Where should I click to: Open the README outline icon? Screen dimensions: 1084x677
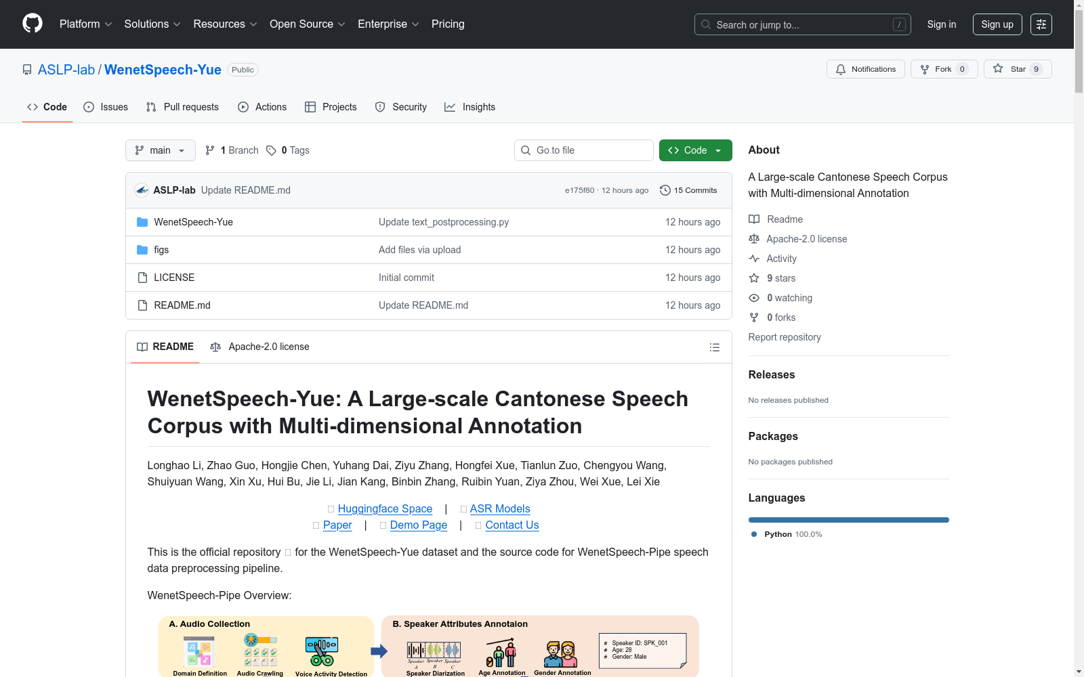pyautogui.click(x=714, y=347)
